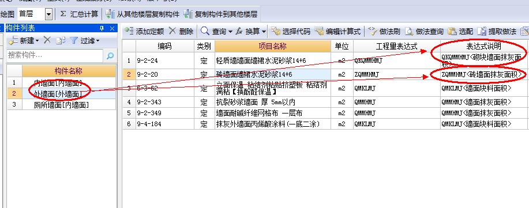Delete component with the X icon

click(x=47, y=40)
